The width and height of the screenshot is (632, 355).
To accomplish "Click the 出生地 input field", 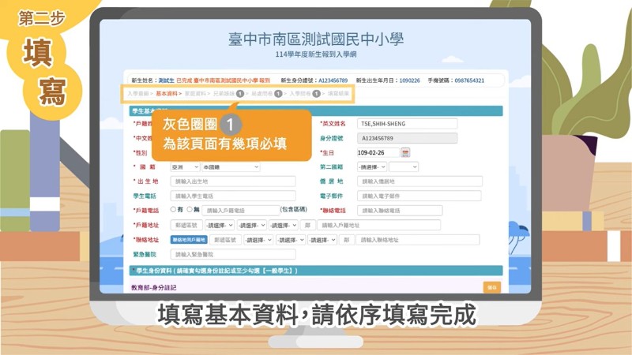I will click(x=233, y=181).
